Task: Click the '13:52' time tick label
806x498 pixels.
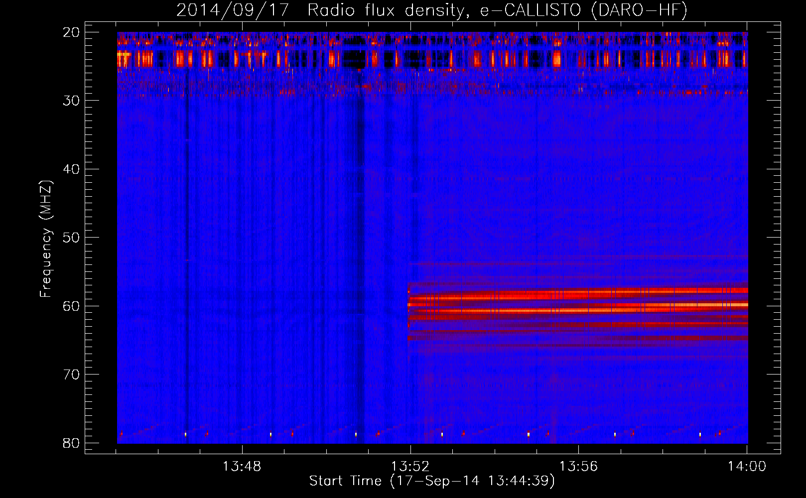Action: (x=410, y=467)
